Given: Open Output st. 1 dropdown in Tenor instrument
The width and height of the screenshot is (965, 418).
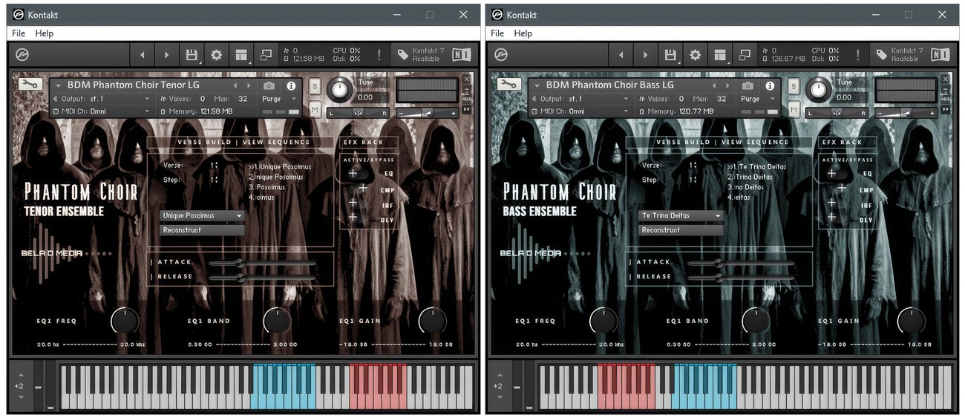Looking at the screenshot, I should point(100,99).
